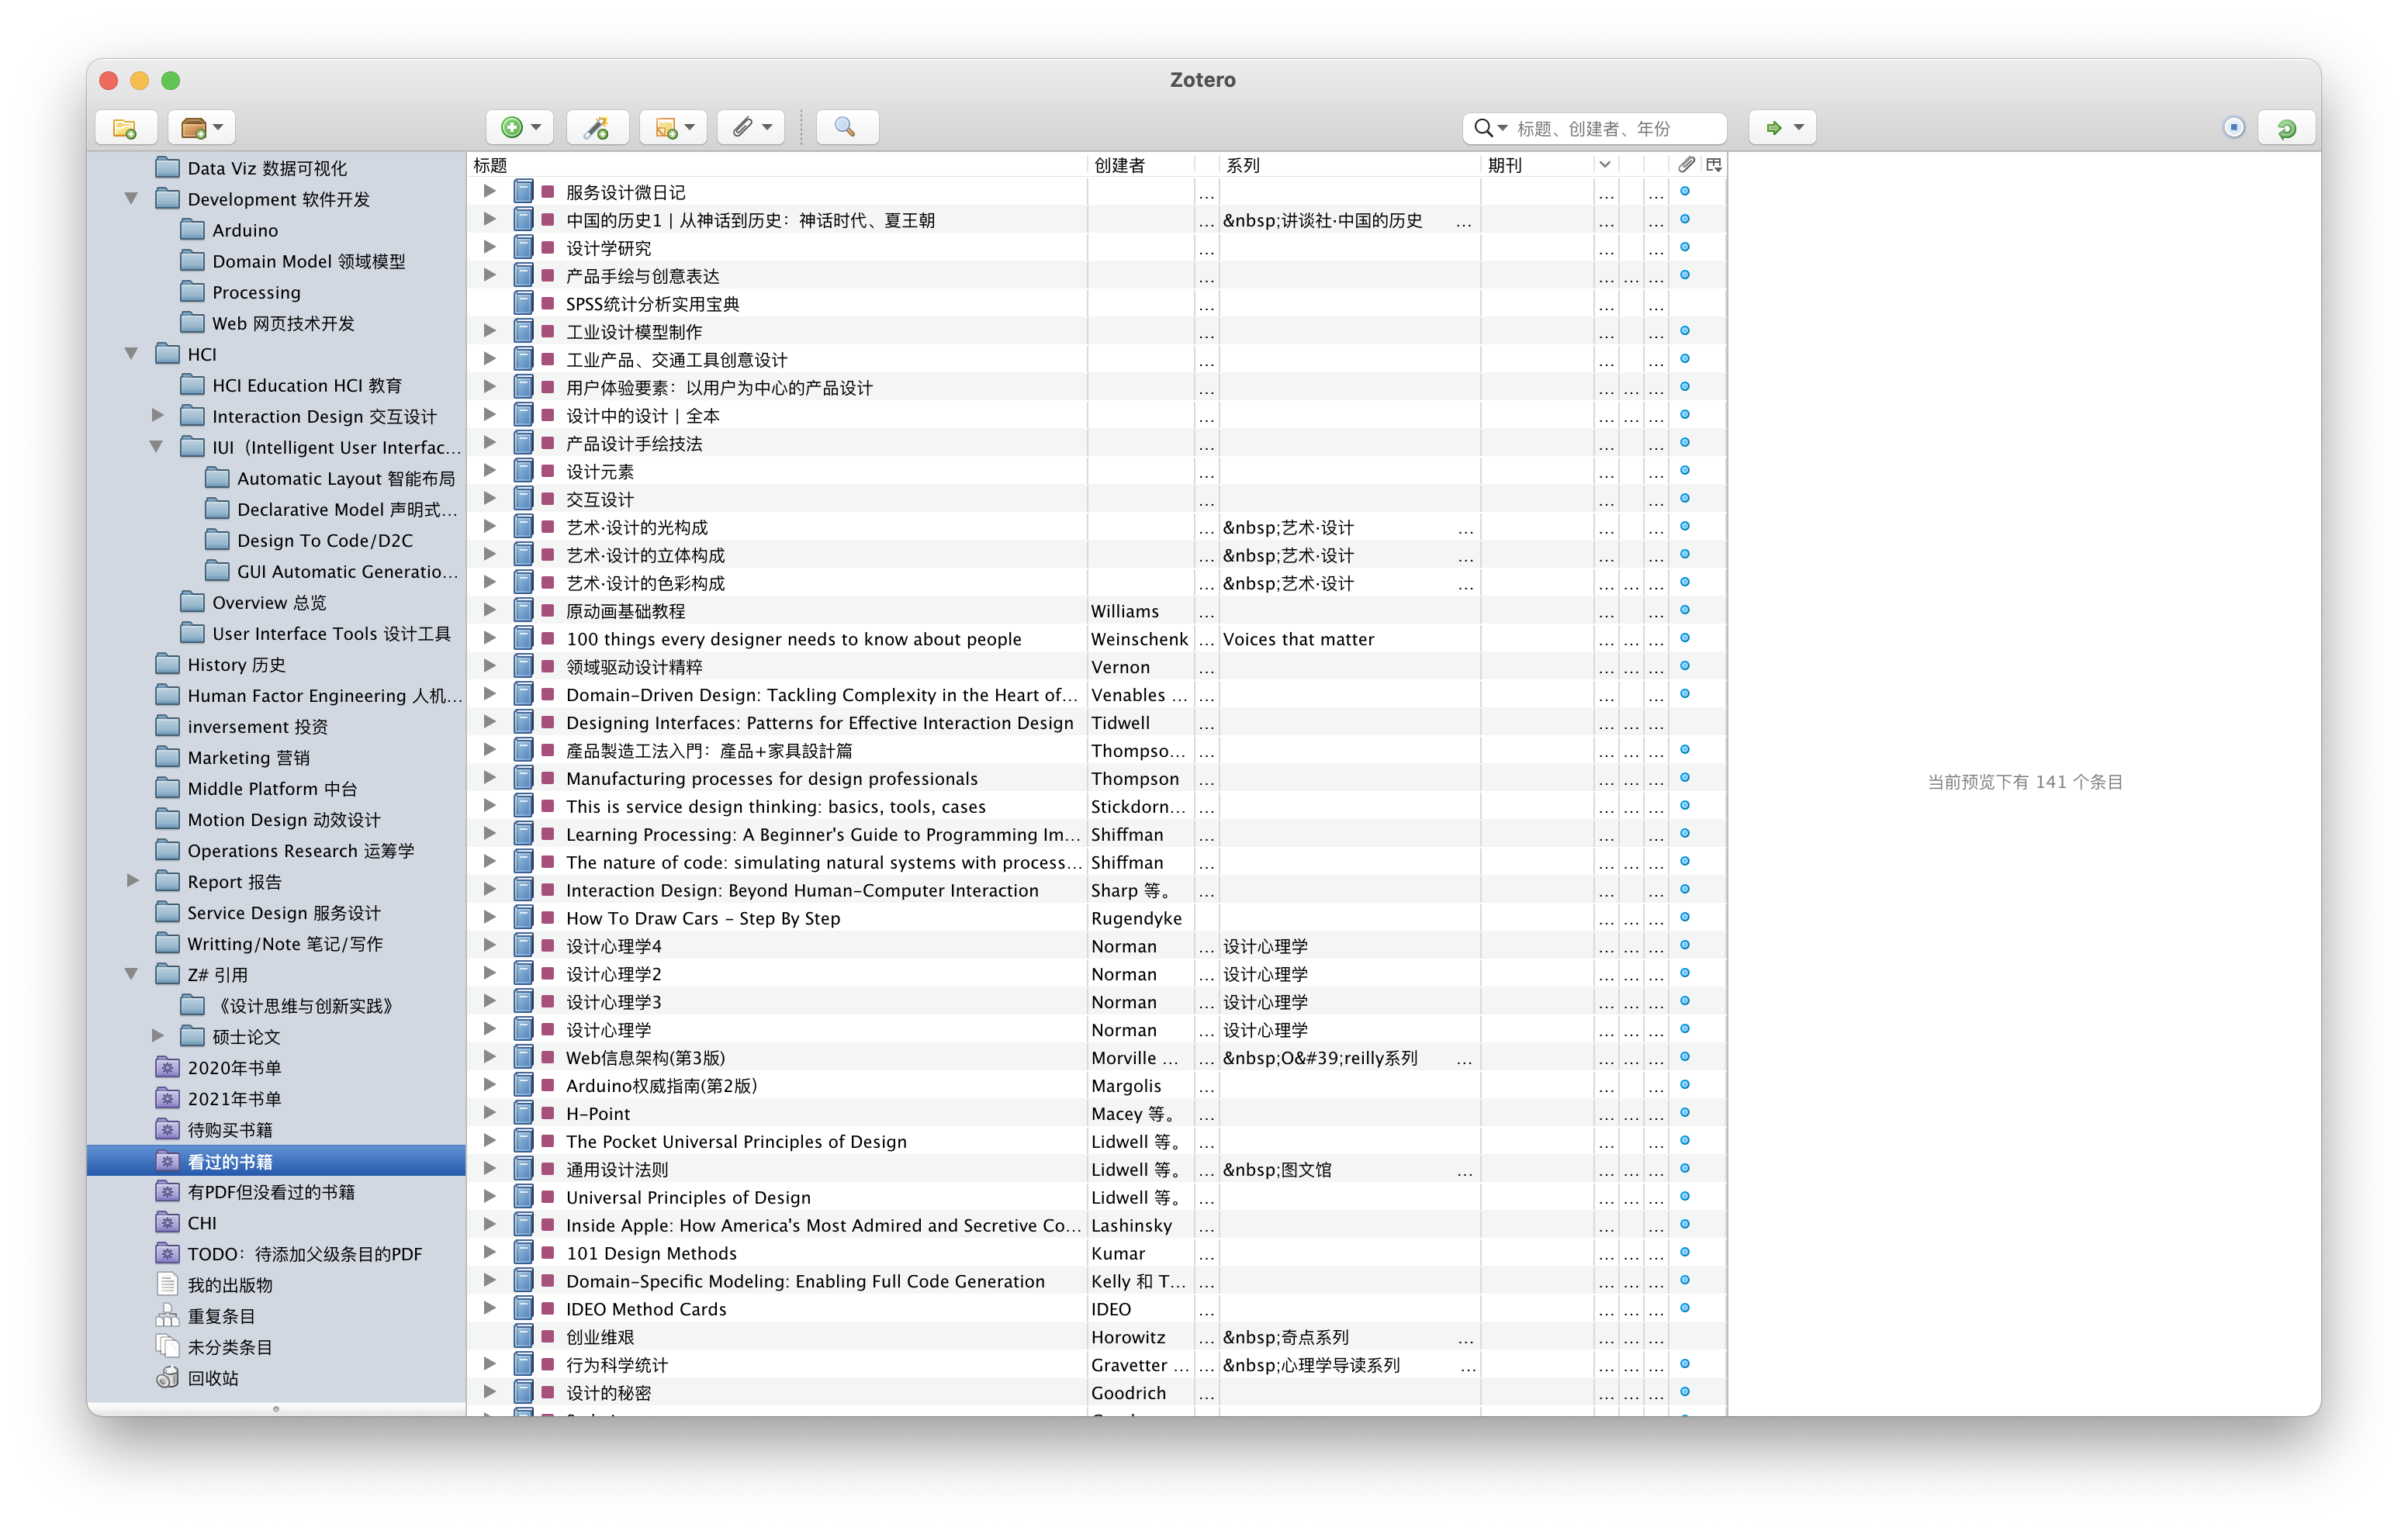Sort by the 系列 column header

pyautogui.click(x=1243, y=165)
